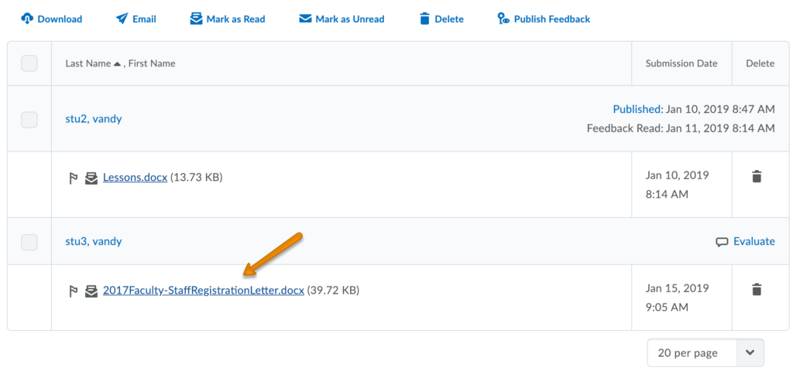Click the Download cloud icon
Image resolution: width=793 pixels, height=371 pixels.
[x=27, y=19]
